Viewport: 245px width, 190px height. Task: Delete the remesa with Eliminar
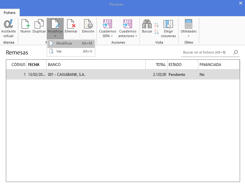[x=71, y=26]
